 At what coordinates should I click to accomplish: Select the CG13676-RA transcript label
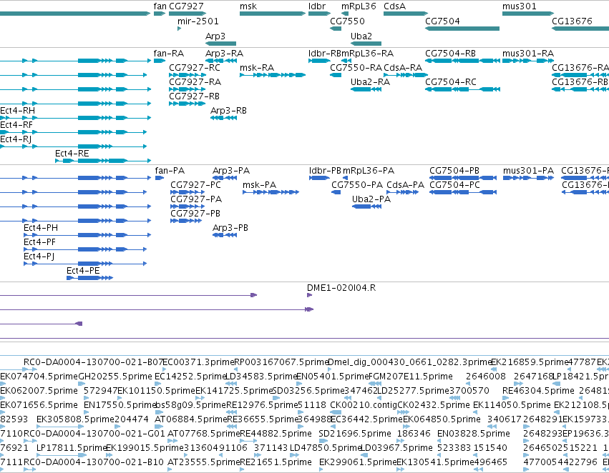coord(580,67)
